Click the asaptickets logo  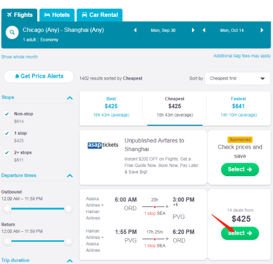click(x=103, y=145)
